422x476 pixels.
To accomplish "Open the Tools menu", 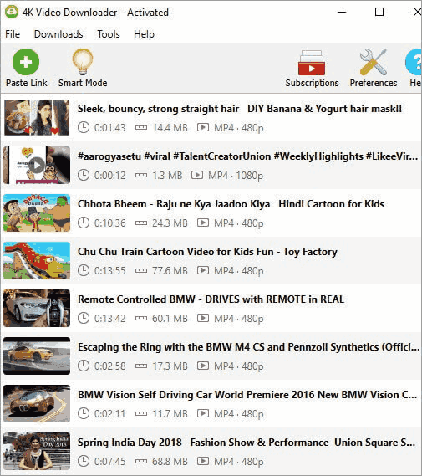I will tap(109, 34).
